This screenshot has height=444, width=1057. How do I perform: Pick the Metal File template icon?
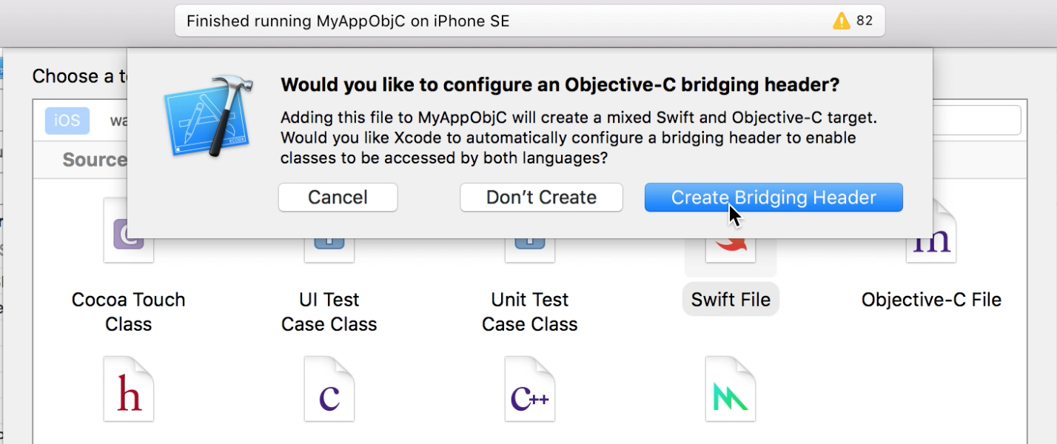(730, 388)
